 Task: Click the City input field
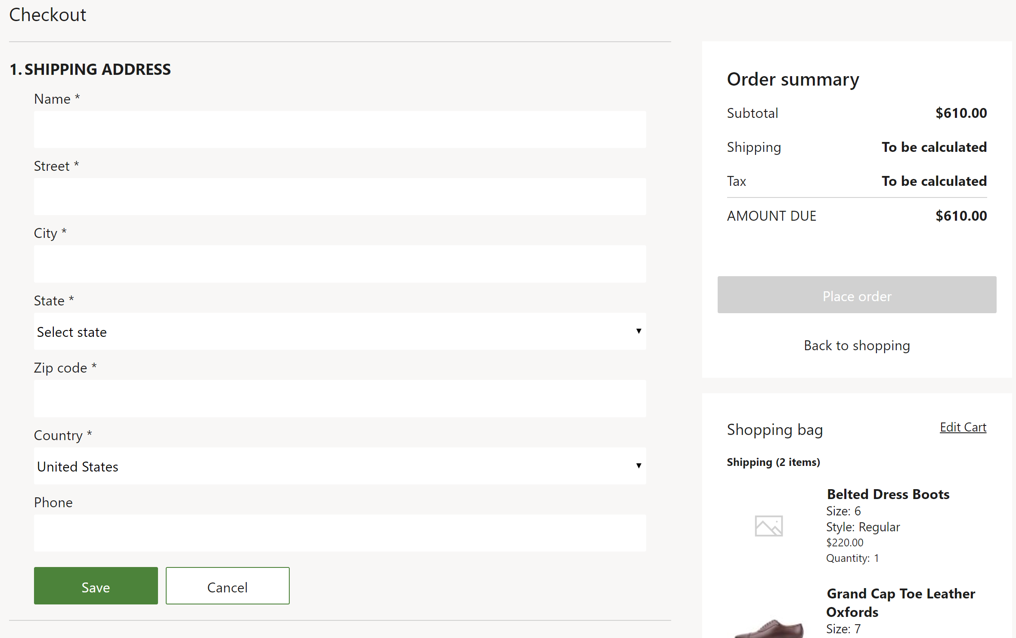340,263
